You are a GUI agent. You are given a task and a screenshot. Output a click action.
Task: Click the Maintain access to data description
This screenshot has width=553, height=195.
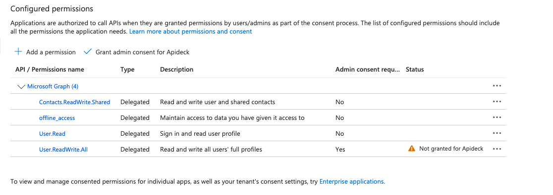(232, 117)
